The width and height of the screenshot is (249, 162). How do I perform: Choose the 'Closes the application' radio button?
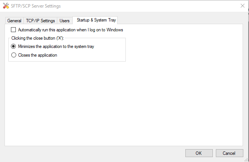[x=14, y=55]
